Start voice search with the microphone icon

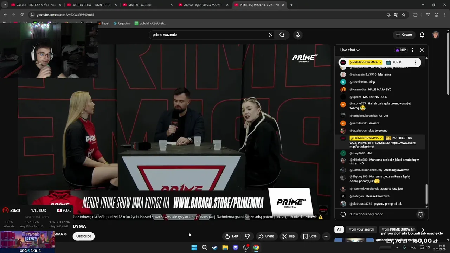(298, 35)
